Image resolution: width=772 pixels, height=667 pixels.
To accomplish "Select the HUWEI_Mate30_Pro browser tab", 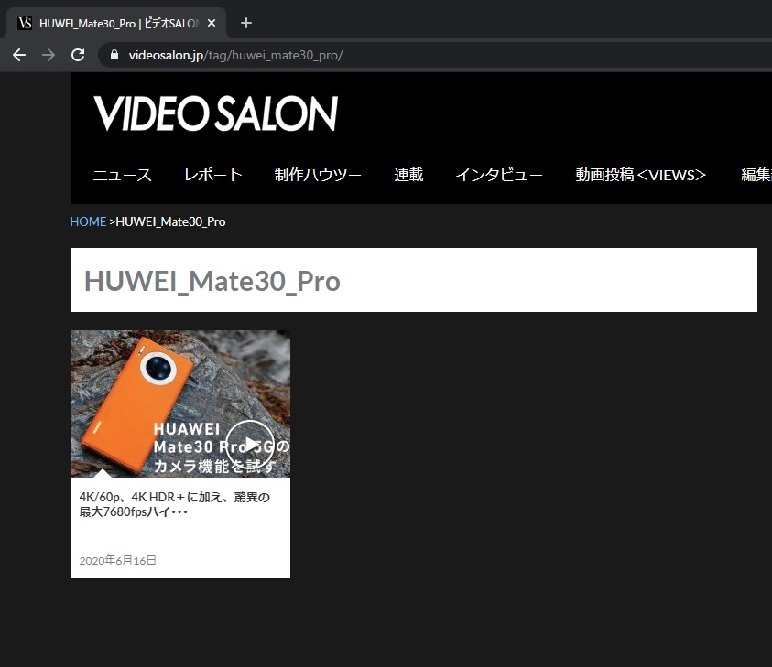I will [116, 23].
